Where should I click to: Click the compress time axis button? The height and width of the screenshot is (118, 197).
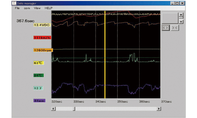175,28
